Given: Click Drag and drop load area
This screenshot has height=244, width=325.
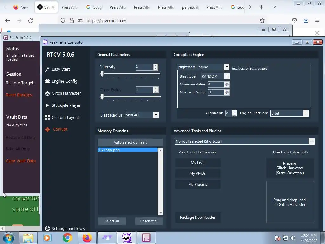Looking at the screenshot, I should pyautogui.click(x=290, y=202).
